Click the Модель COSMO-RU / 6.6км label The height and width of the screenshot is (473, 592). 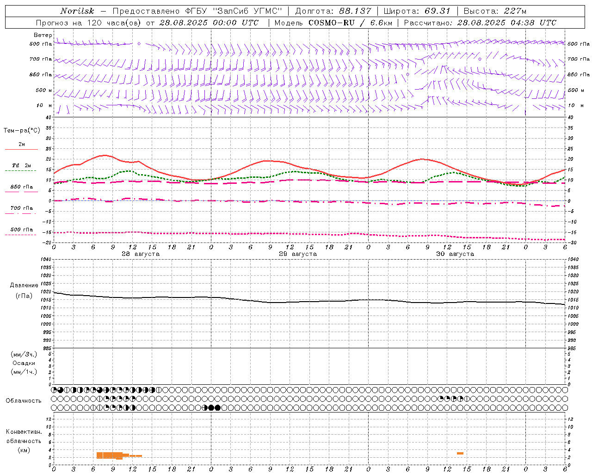[333, 23]
